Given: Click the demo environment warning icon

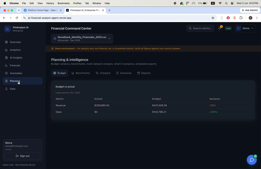Looking at the screenshot, I should (x=52, y=48).
